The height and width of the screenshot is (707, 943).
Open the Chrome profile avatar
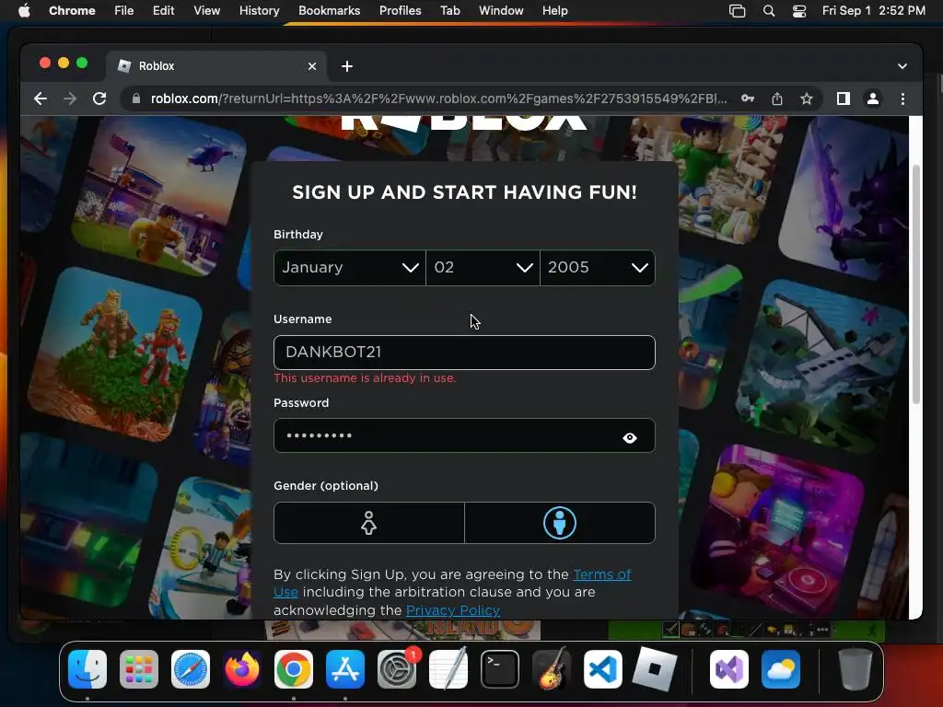(x=873, y=99)
